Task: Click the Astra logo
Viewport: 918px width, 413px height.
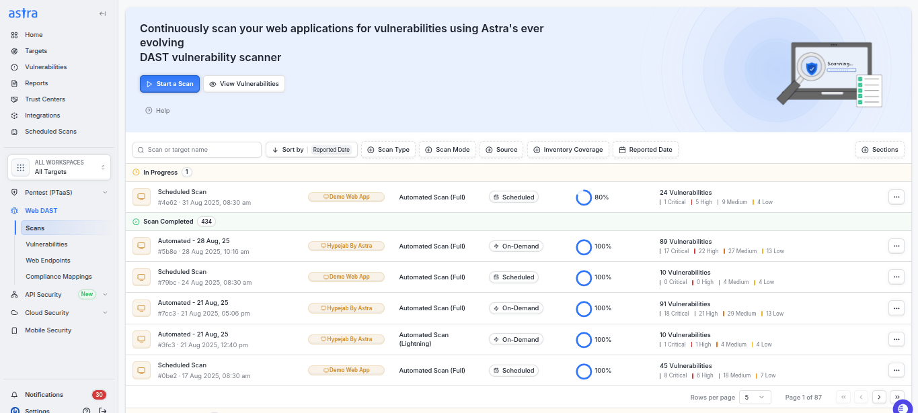Action: [23, 13]
